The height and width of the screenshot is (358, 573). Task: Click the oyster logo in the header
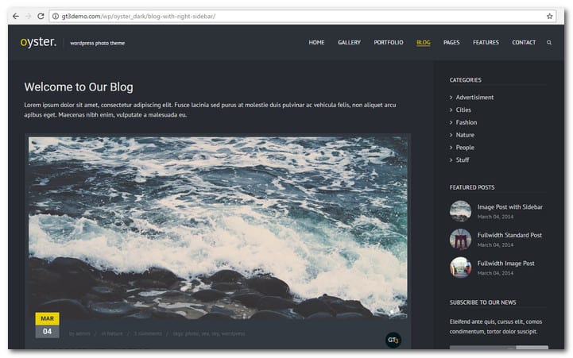[38, 42]
